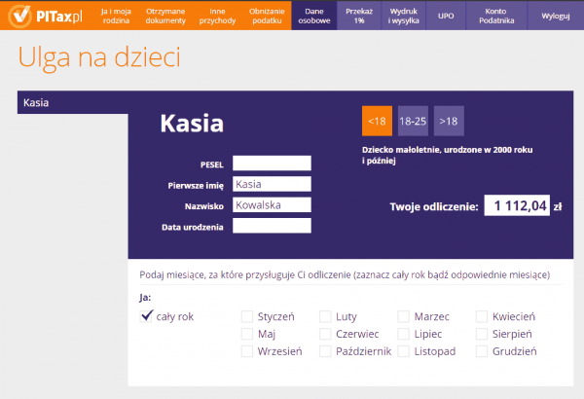Open the Konto Podatnika tab

coord(496,16)
